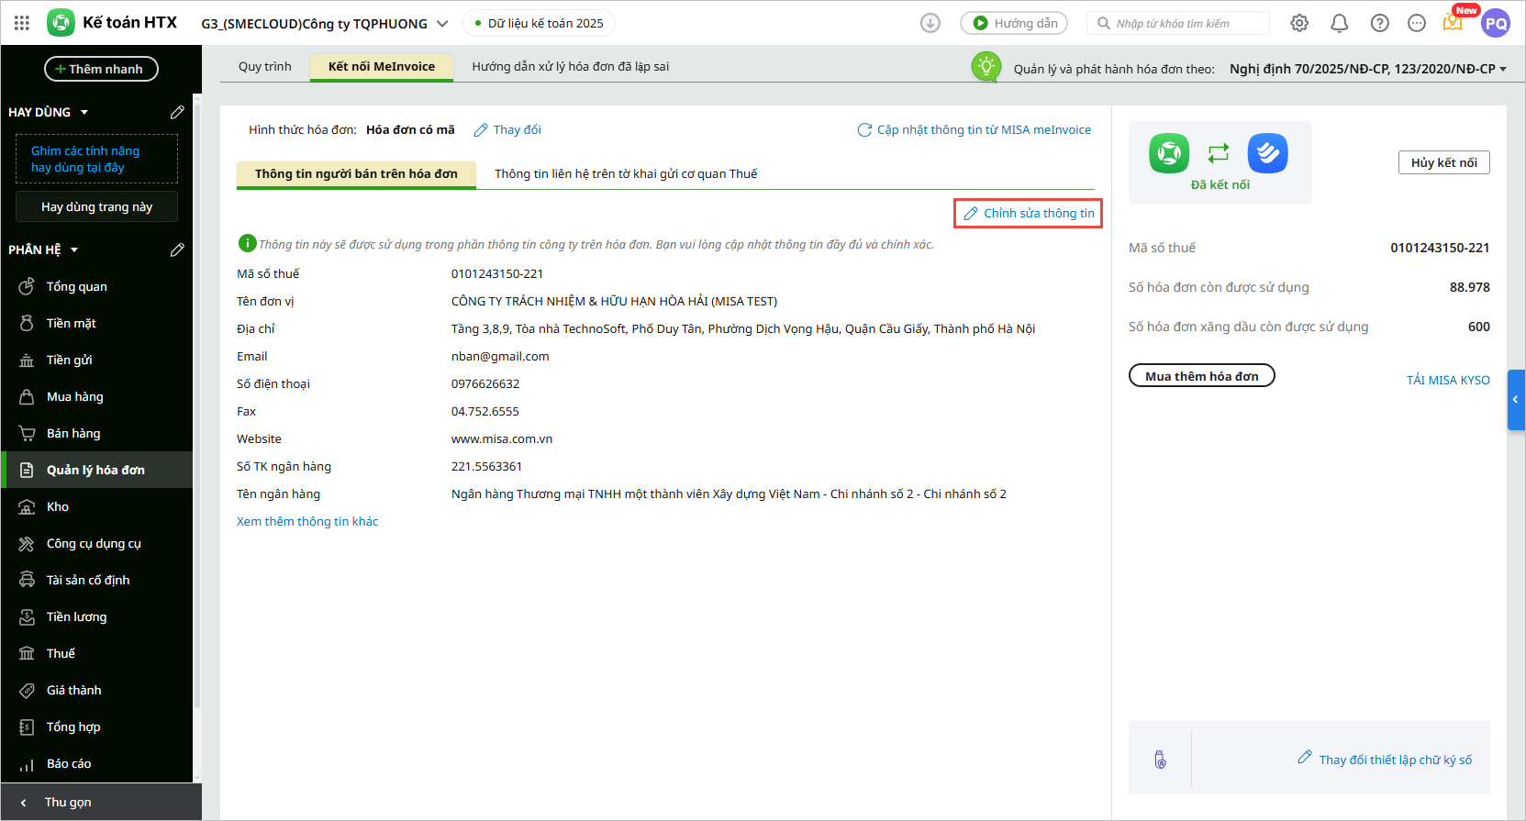
Task: Open Quản lý hóa đơn module
Action: click(x=96, y=470)
